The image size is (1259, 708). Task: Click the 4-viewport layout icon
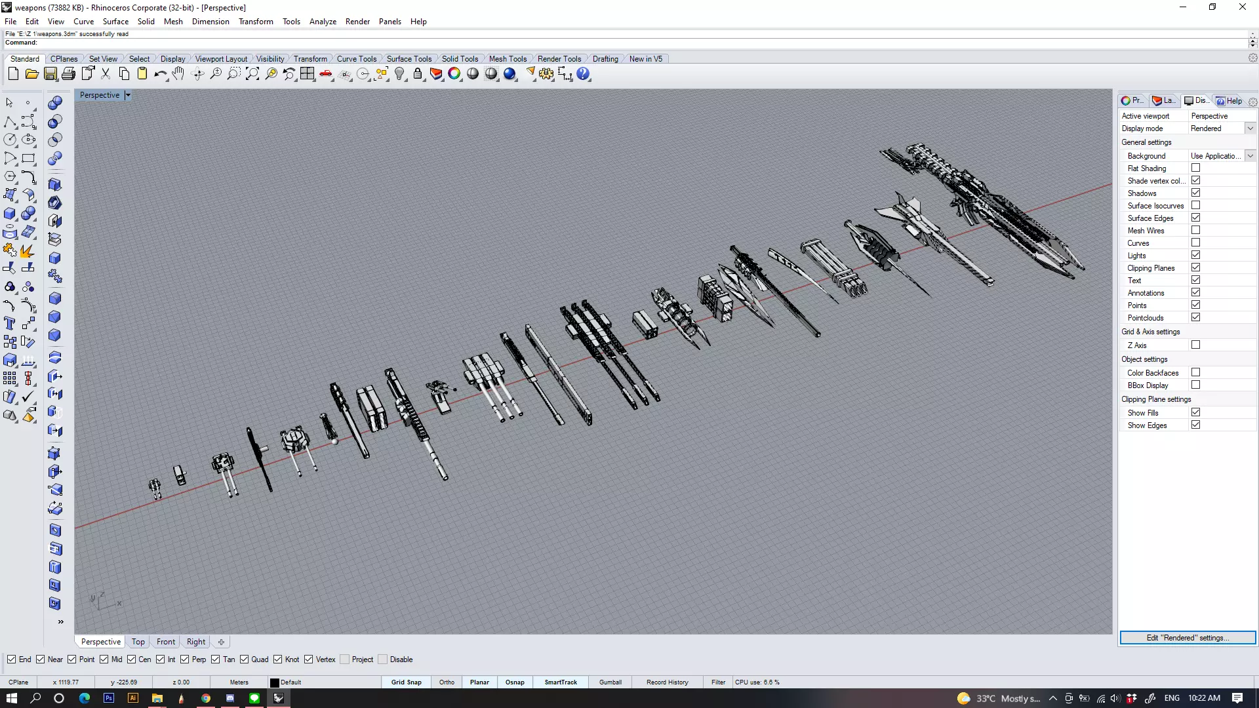(308, 74)
